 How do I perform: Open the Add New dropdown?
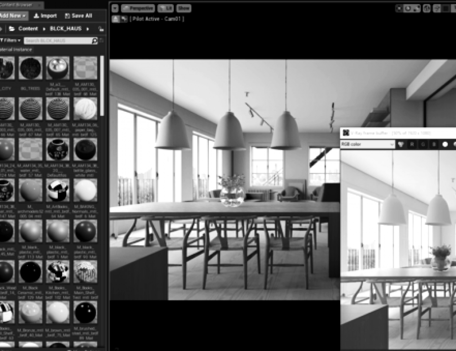[x=13, y=16]
